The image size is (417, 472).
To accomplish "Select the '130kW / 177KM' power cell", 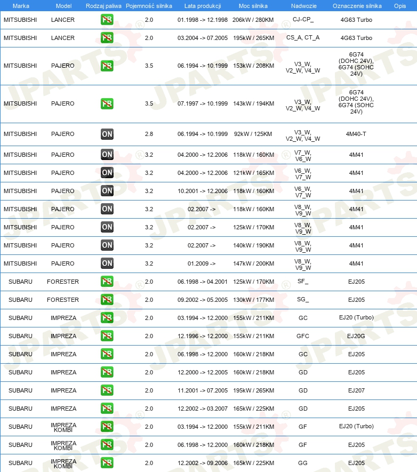I will click(254, 300).
